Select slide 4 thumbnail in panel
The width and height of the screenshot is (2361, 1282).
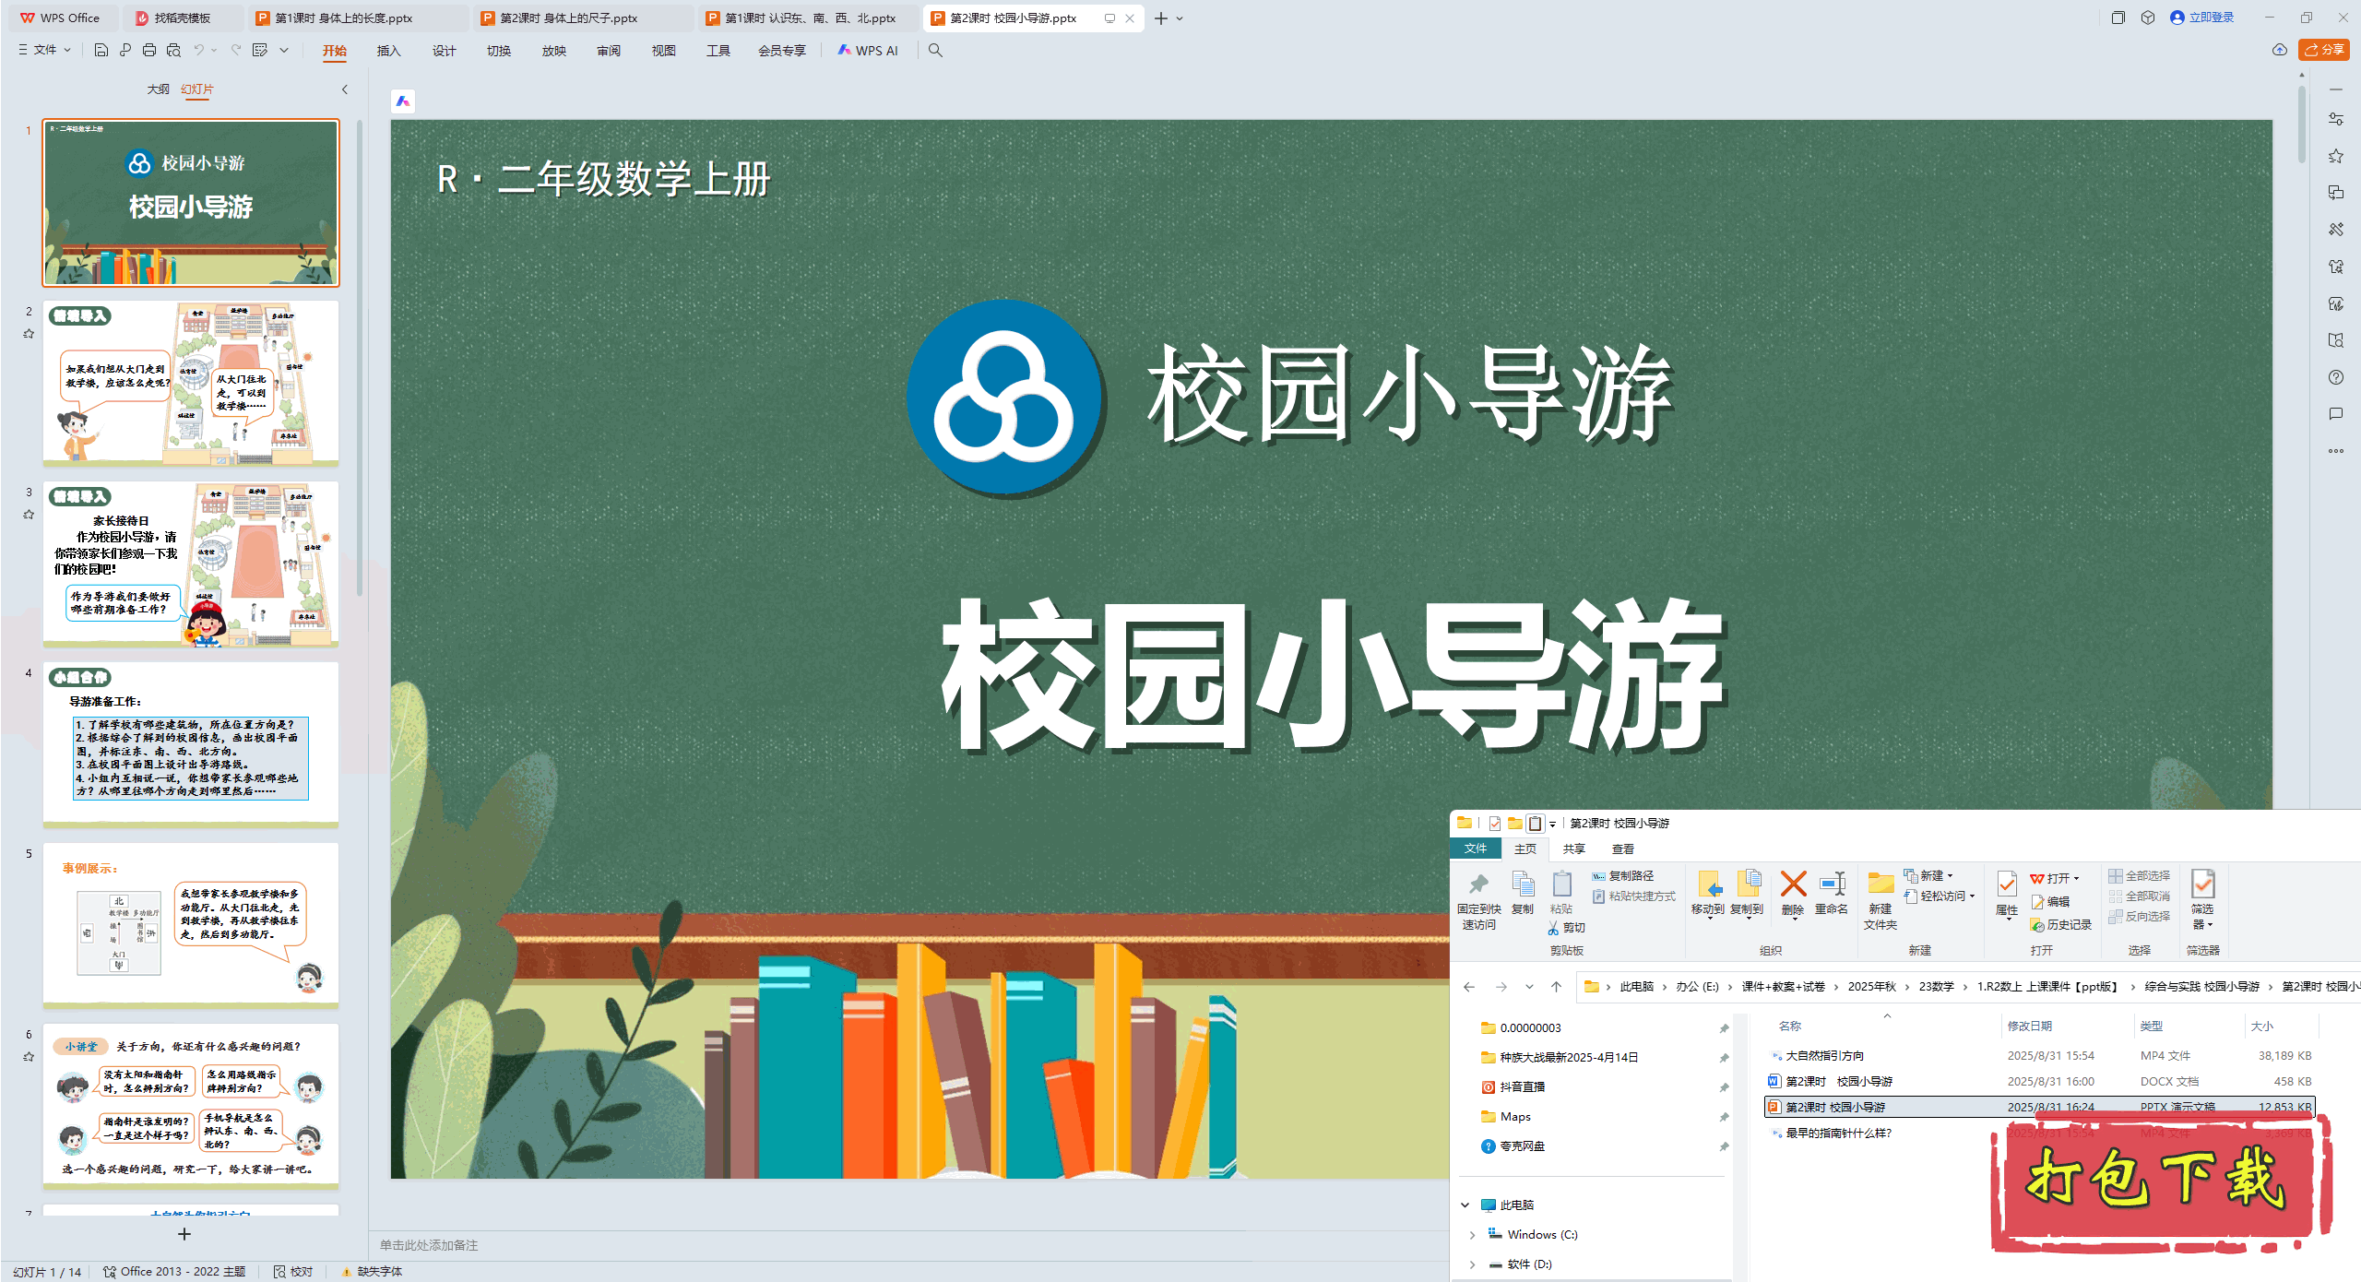tap(191, 743)
